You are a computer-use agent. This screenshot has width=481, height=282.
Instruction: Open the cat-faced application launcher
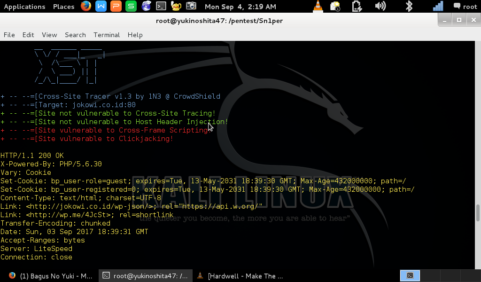click(x=176, y=6)
